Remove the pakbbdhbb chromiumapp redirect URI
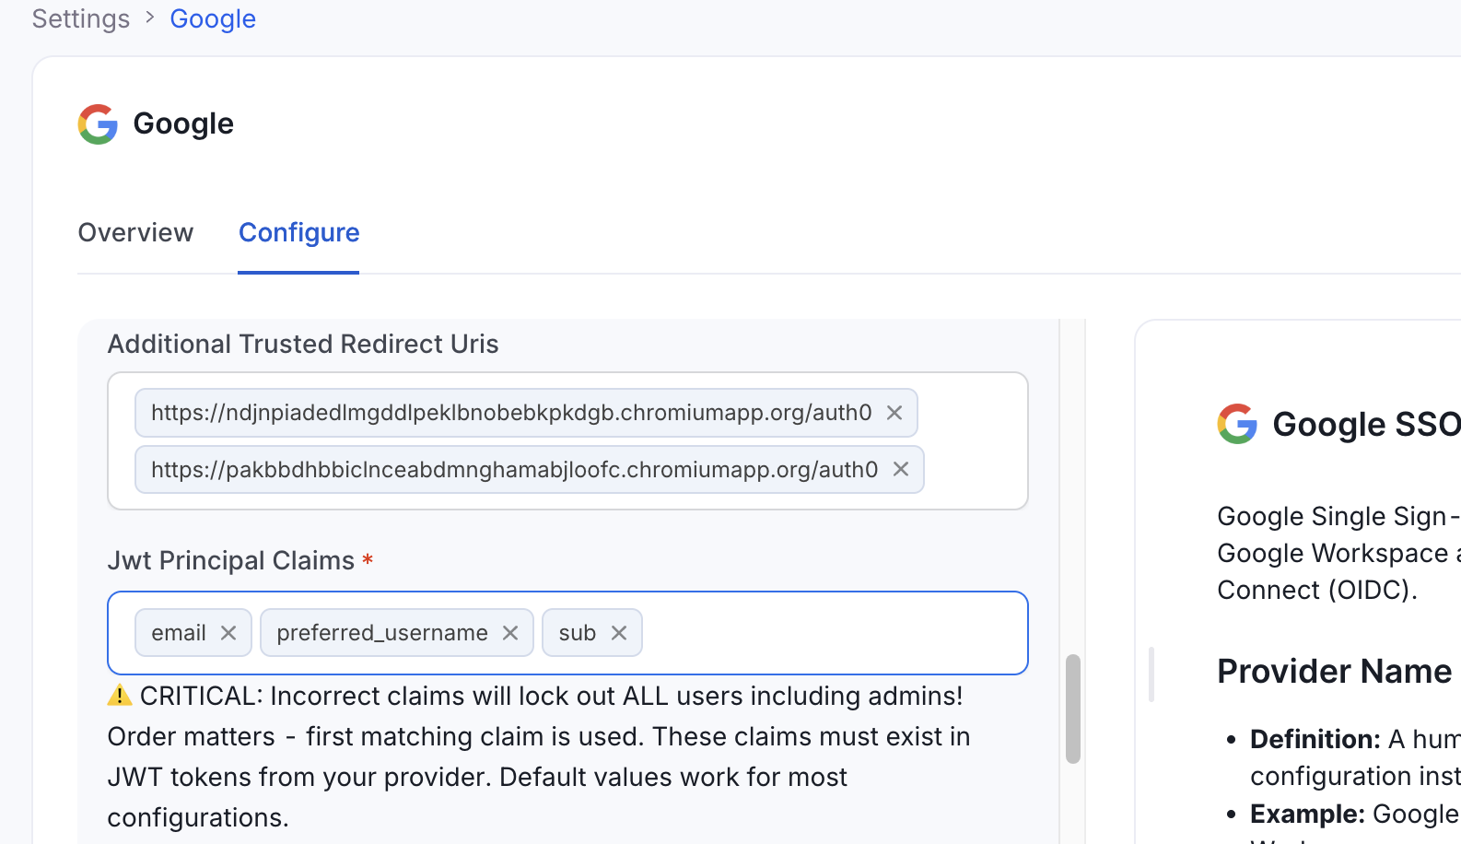The width and height of the screenshot is (1461, 844). click(901, 470)
